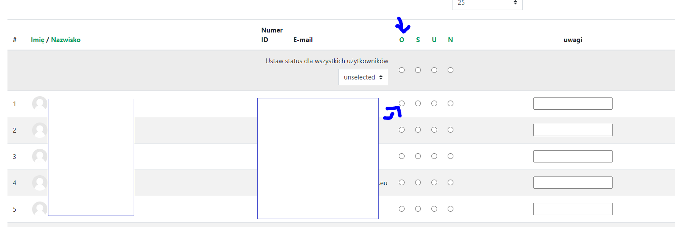
Task: Open the page size dropdown showing 25
Action: (487, 4)
